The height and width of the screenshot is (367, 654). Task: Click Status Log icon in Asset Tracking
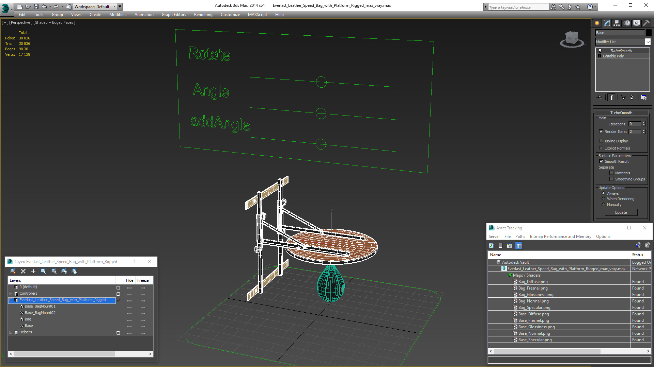click(500, 246)
